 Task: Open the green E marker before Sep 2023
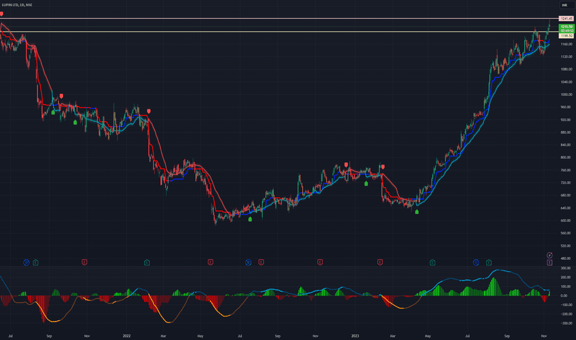click(x=489, y=263)
